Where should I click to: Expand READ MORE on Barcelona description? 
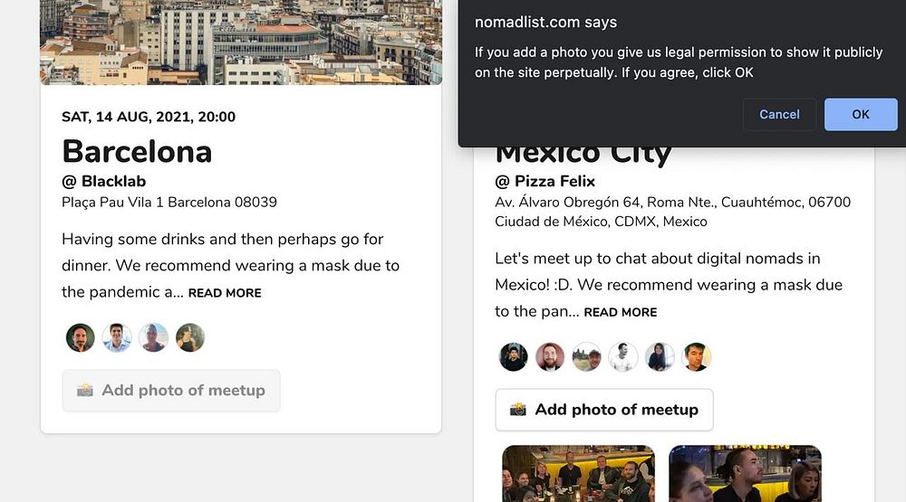point(225,293)
